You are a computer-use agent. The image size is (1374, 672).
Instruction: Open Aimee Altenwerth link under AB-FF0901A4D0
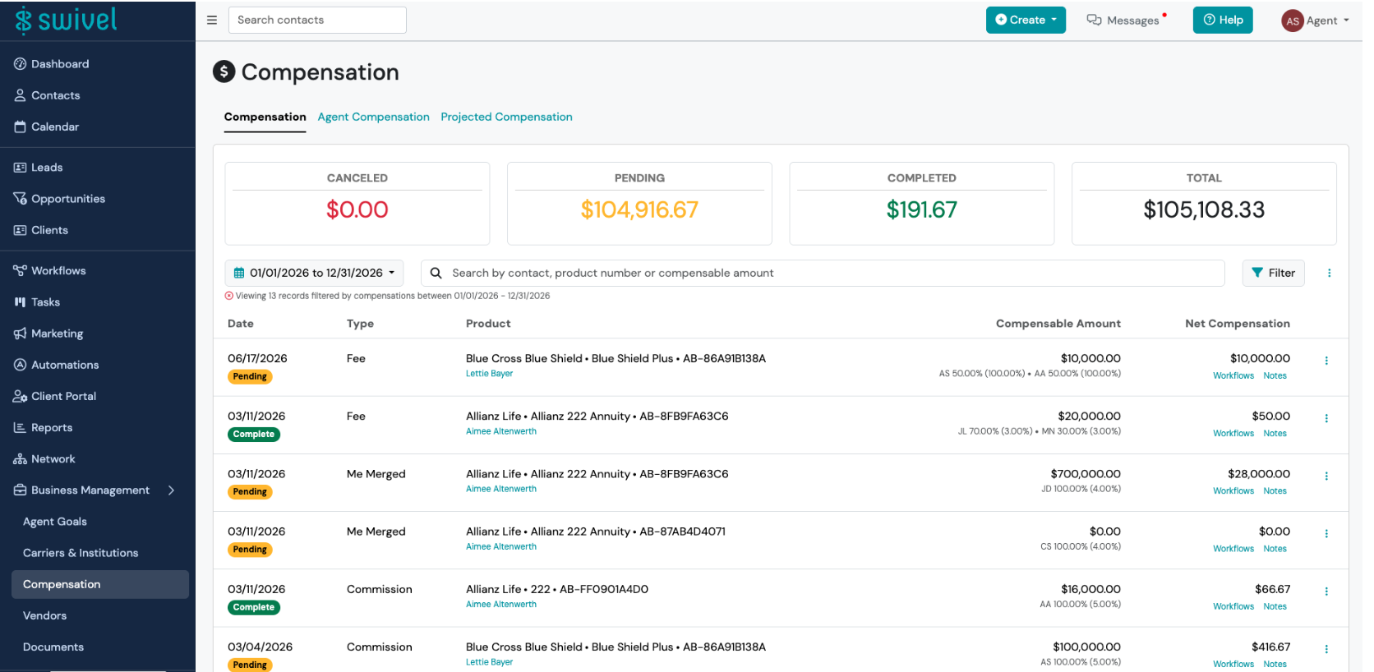click(501, 605)
